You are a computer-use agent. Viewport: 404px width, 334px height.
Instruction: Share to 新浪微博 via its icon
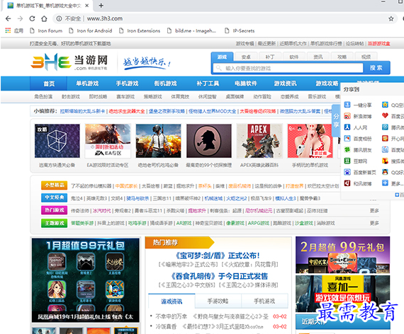[x=347, y=116]
